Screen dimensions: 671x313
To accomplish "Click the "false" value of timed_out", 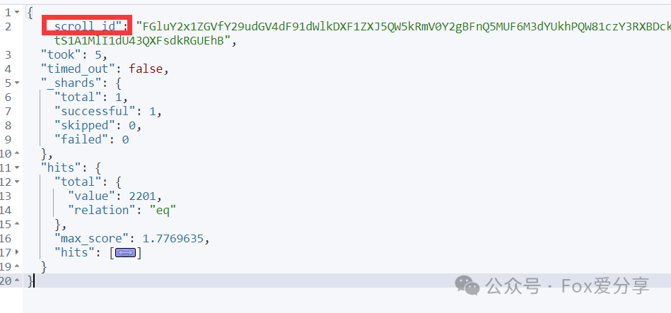I will pos(146,69).
